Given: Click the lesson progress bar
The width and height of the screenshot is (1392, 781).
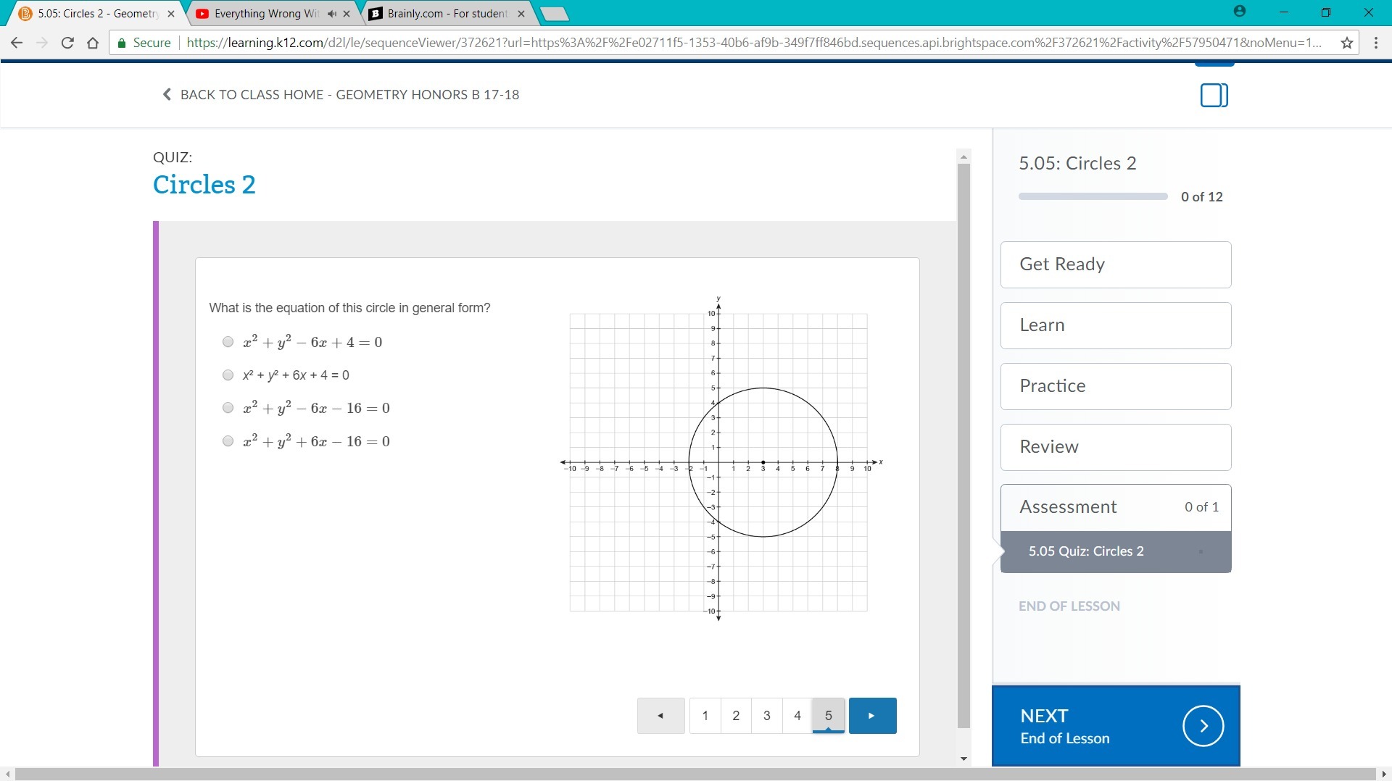Looking at the screenshot, I should pos(1093,196).
